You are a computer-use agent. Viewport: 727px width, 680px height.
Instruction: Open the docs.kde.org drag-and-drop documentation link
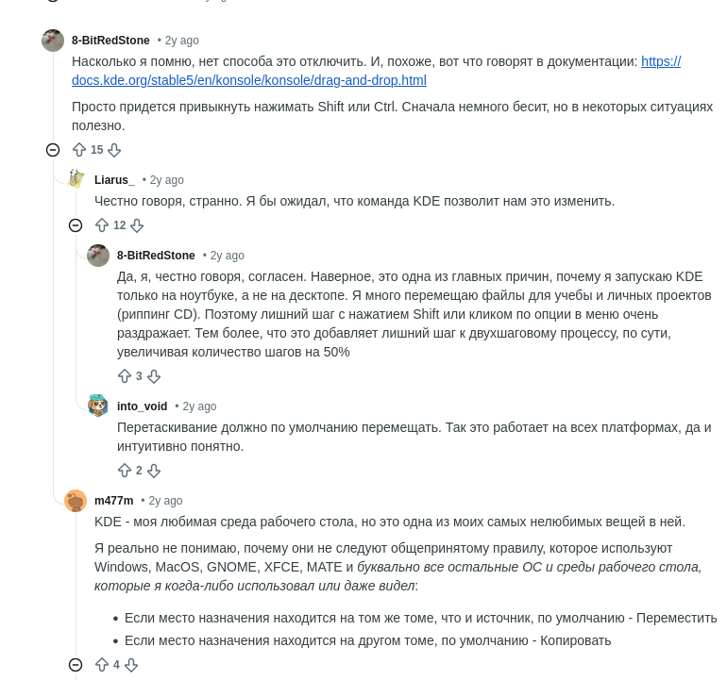coord(249,80)
